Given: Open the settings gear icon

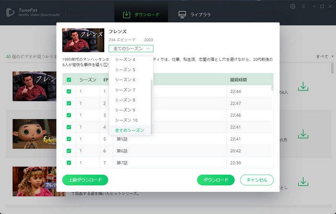Looking at the screenshot, I should click(x=292, y=6).
